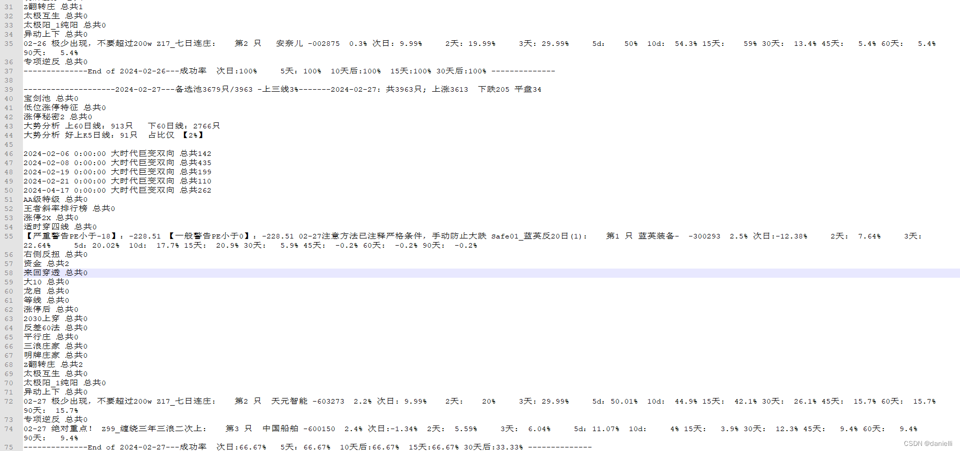This screenshot has height=451, width=960.
Task: Click the '2024-02-21' line with 总共110
Action: pos(117,181)
